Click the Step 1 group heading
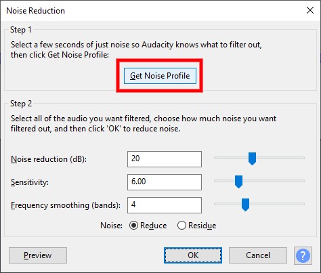 21,30
